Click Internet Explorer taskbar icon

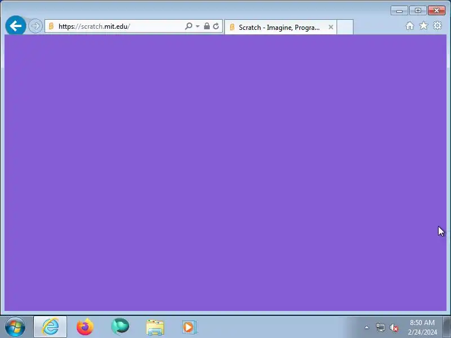click(x=50, y=327)
